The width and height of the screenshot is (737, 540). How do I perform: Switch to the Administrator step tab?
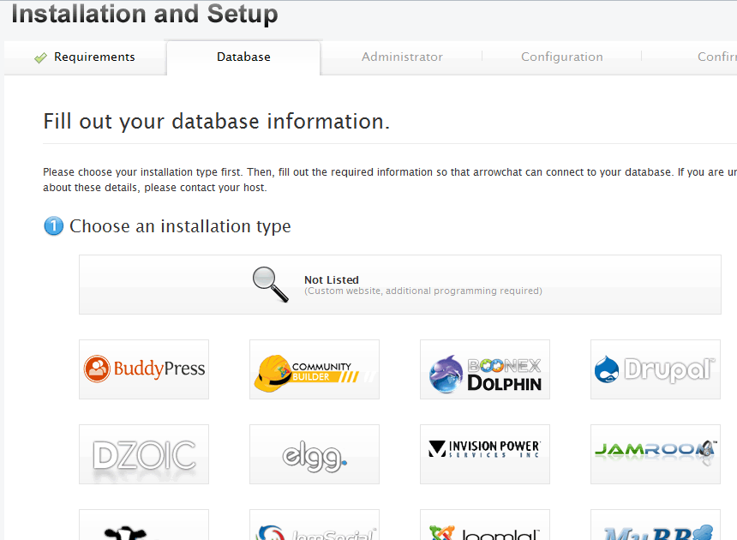402,57
